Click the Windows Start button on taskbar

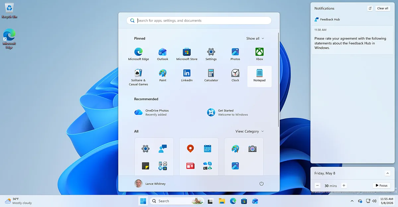(143, 201)
